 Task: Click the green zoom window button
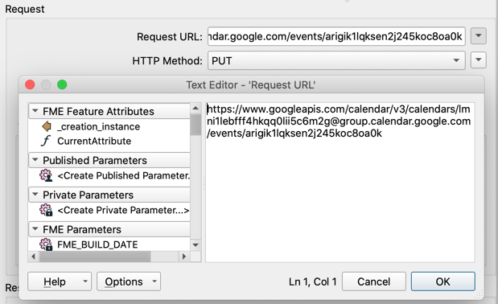pyautogui.click(x=62, y=84)
